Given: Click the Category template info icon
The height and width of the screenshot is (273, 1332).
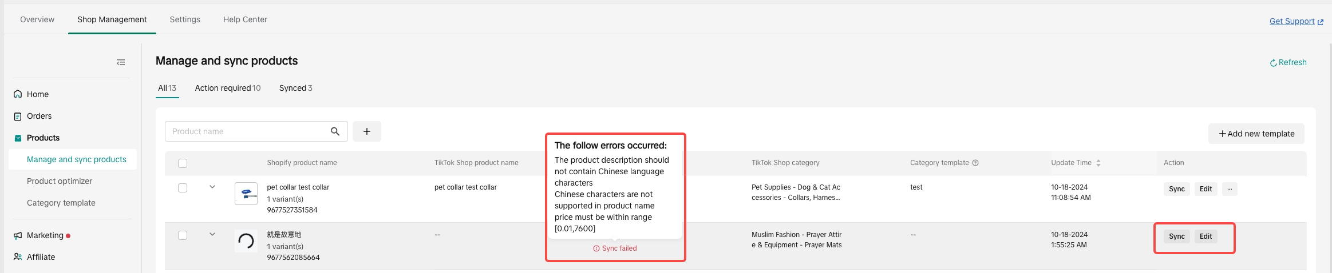Looking at the screenshot, I should (975, 163).
